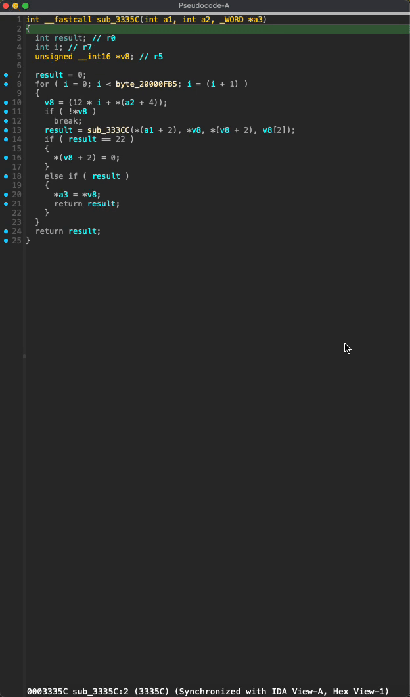Click line number 6 in the gutter
Image resolution: width=410 pixels, height=697 pixels.
click(x=19, y=66)
